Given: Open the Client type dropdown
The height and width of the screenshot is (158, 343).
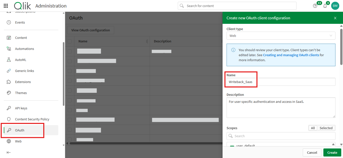Looking at the screenshot, I should tap(281, 36).
